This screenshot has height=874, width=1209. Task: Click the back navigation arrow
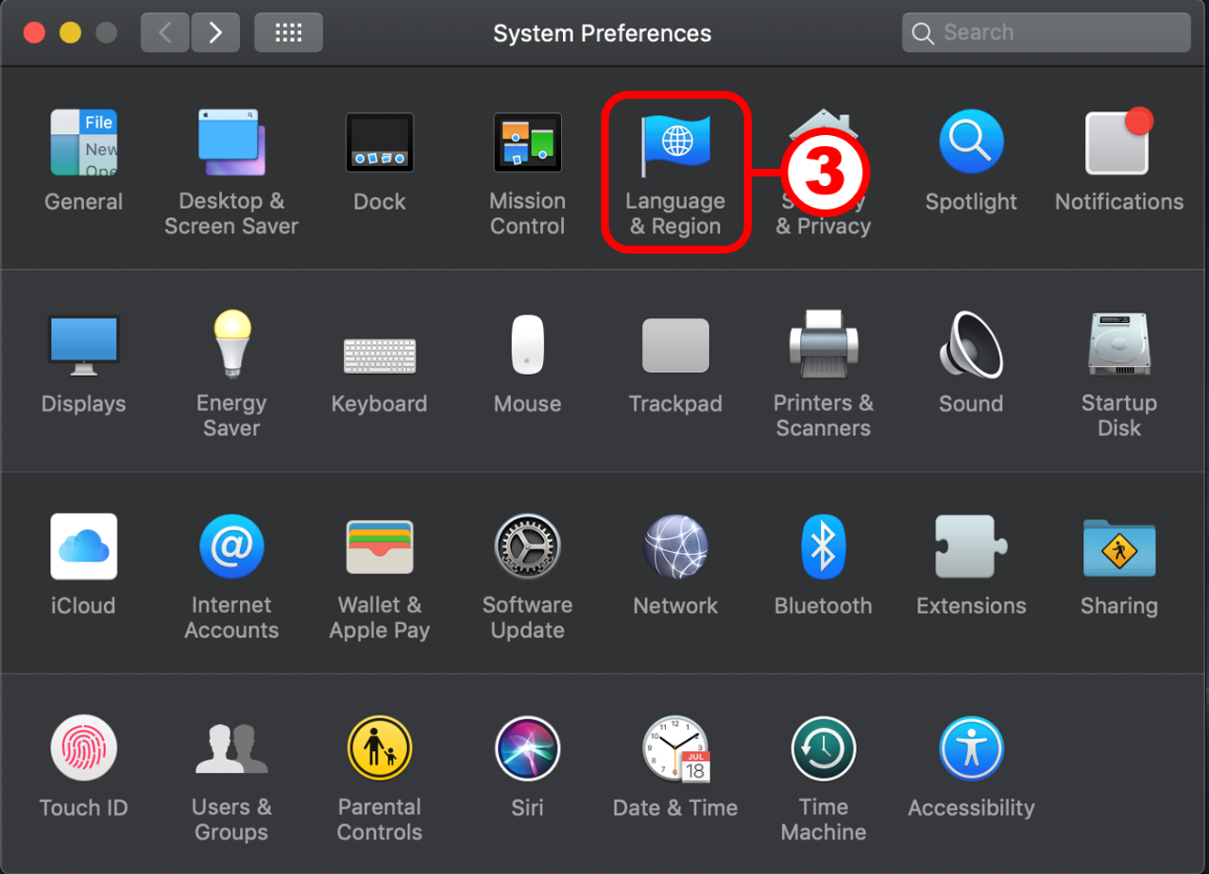(x=165, y=33)
